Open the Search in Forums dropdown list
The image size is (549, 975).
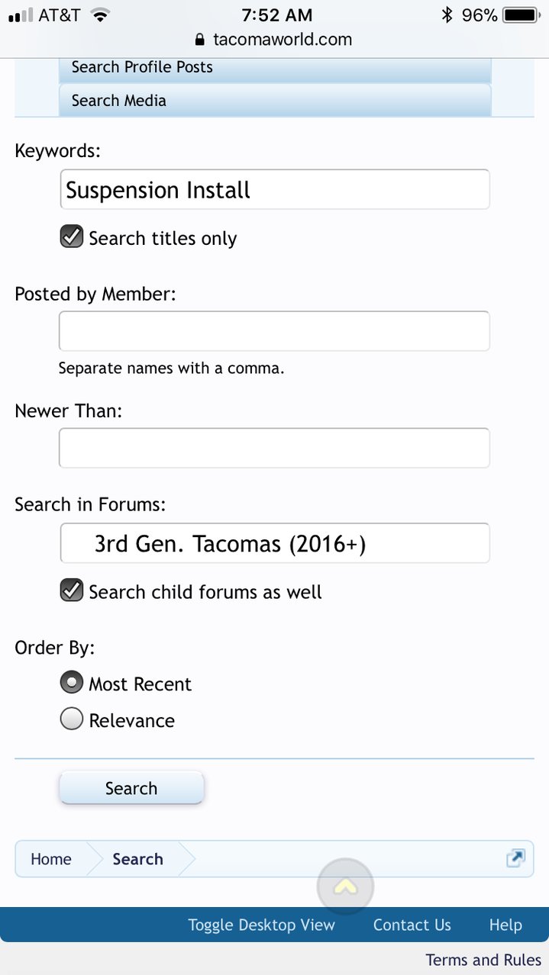275,543
